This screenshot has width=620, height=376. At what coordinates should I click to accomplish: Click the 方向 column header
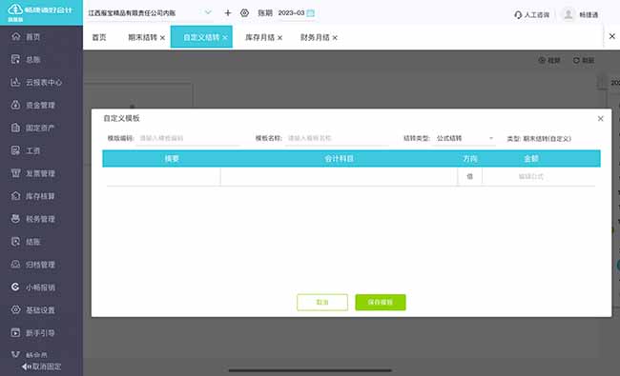coord(469,159)
